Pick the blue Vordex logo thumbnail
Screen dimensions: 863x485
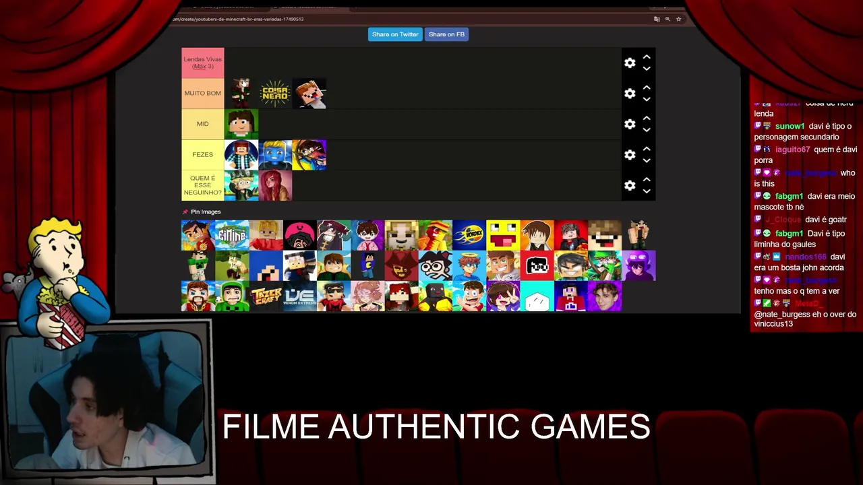click(x=469, y=235)
